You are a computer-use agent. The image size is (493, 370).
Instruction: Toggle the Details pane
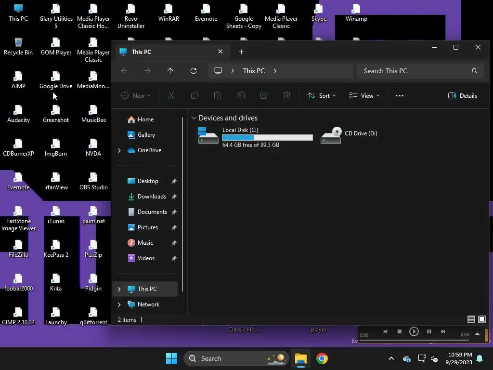coord(462,96)
